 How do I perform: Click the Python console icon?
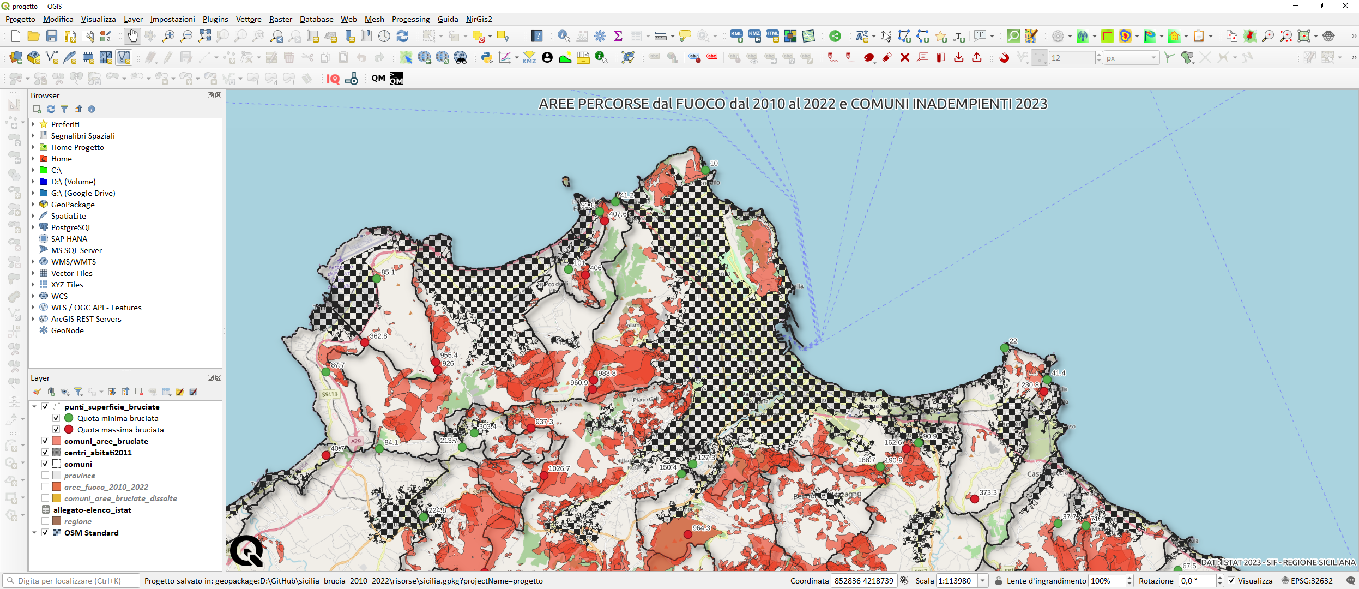pyautogui.click(x=486, y=57)
